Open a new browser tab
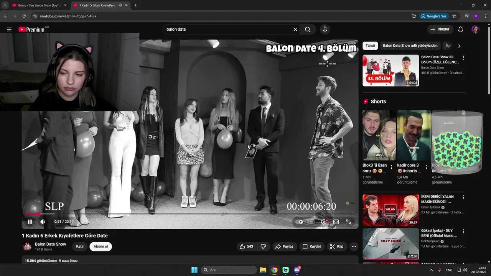This screenshot has width=491, height=276. (x=135, y=5)
